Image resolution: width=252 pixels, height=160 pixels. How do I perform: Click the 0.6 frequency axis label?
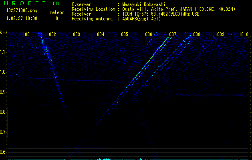point(3,152)
